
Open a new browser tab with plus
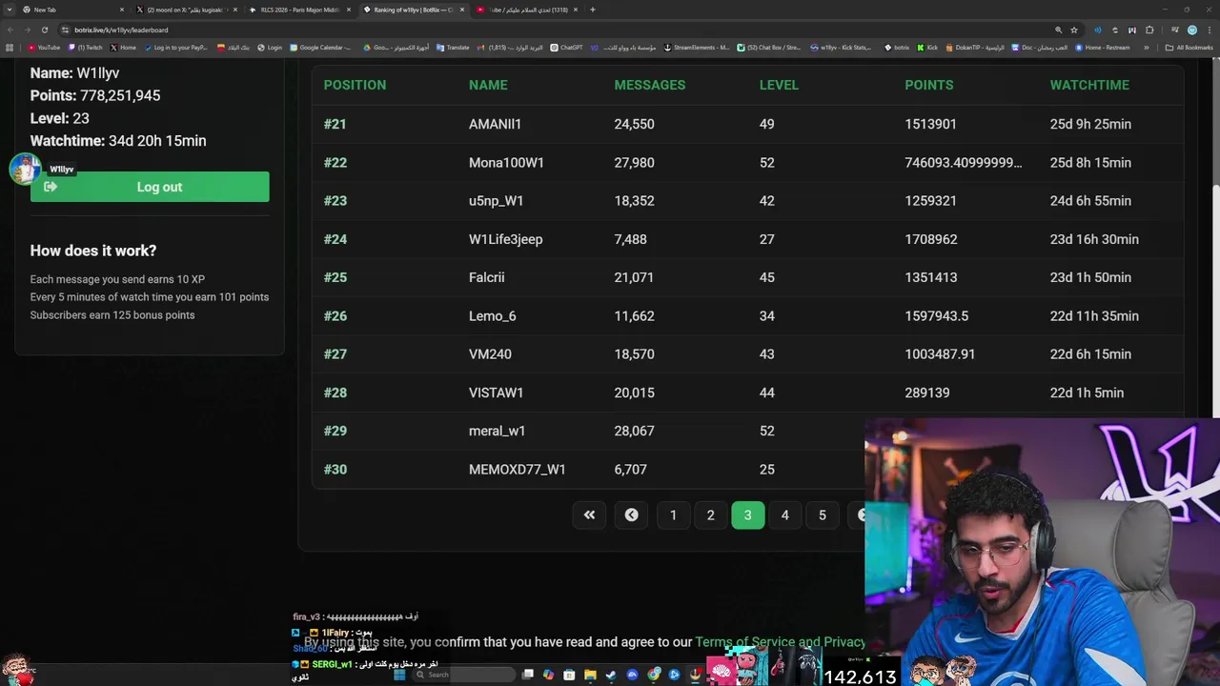point(592,10)
